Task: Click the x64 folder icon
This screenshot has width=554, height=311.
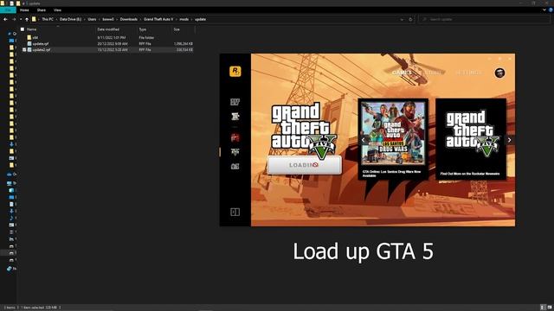Action: point(29,37)
